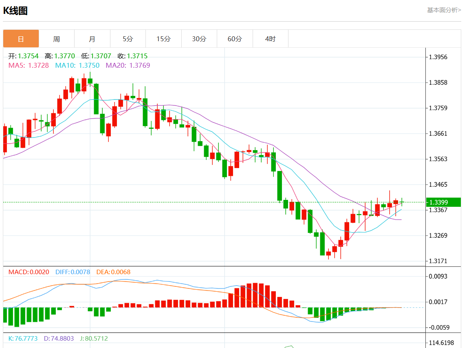Open the 4时 interval tab
Viewport: 469px width, 348px height.
pos(271,39)
